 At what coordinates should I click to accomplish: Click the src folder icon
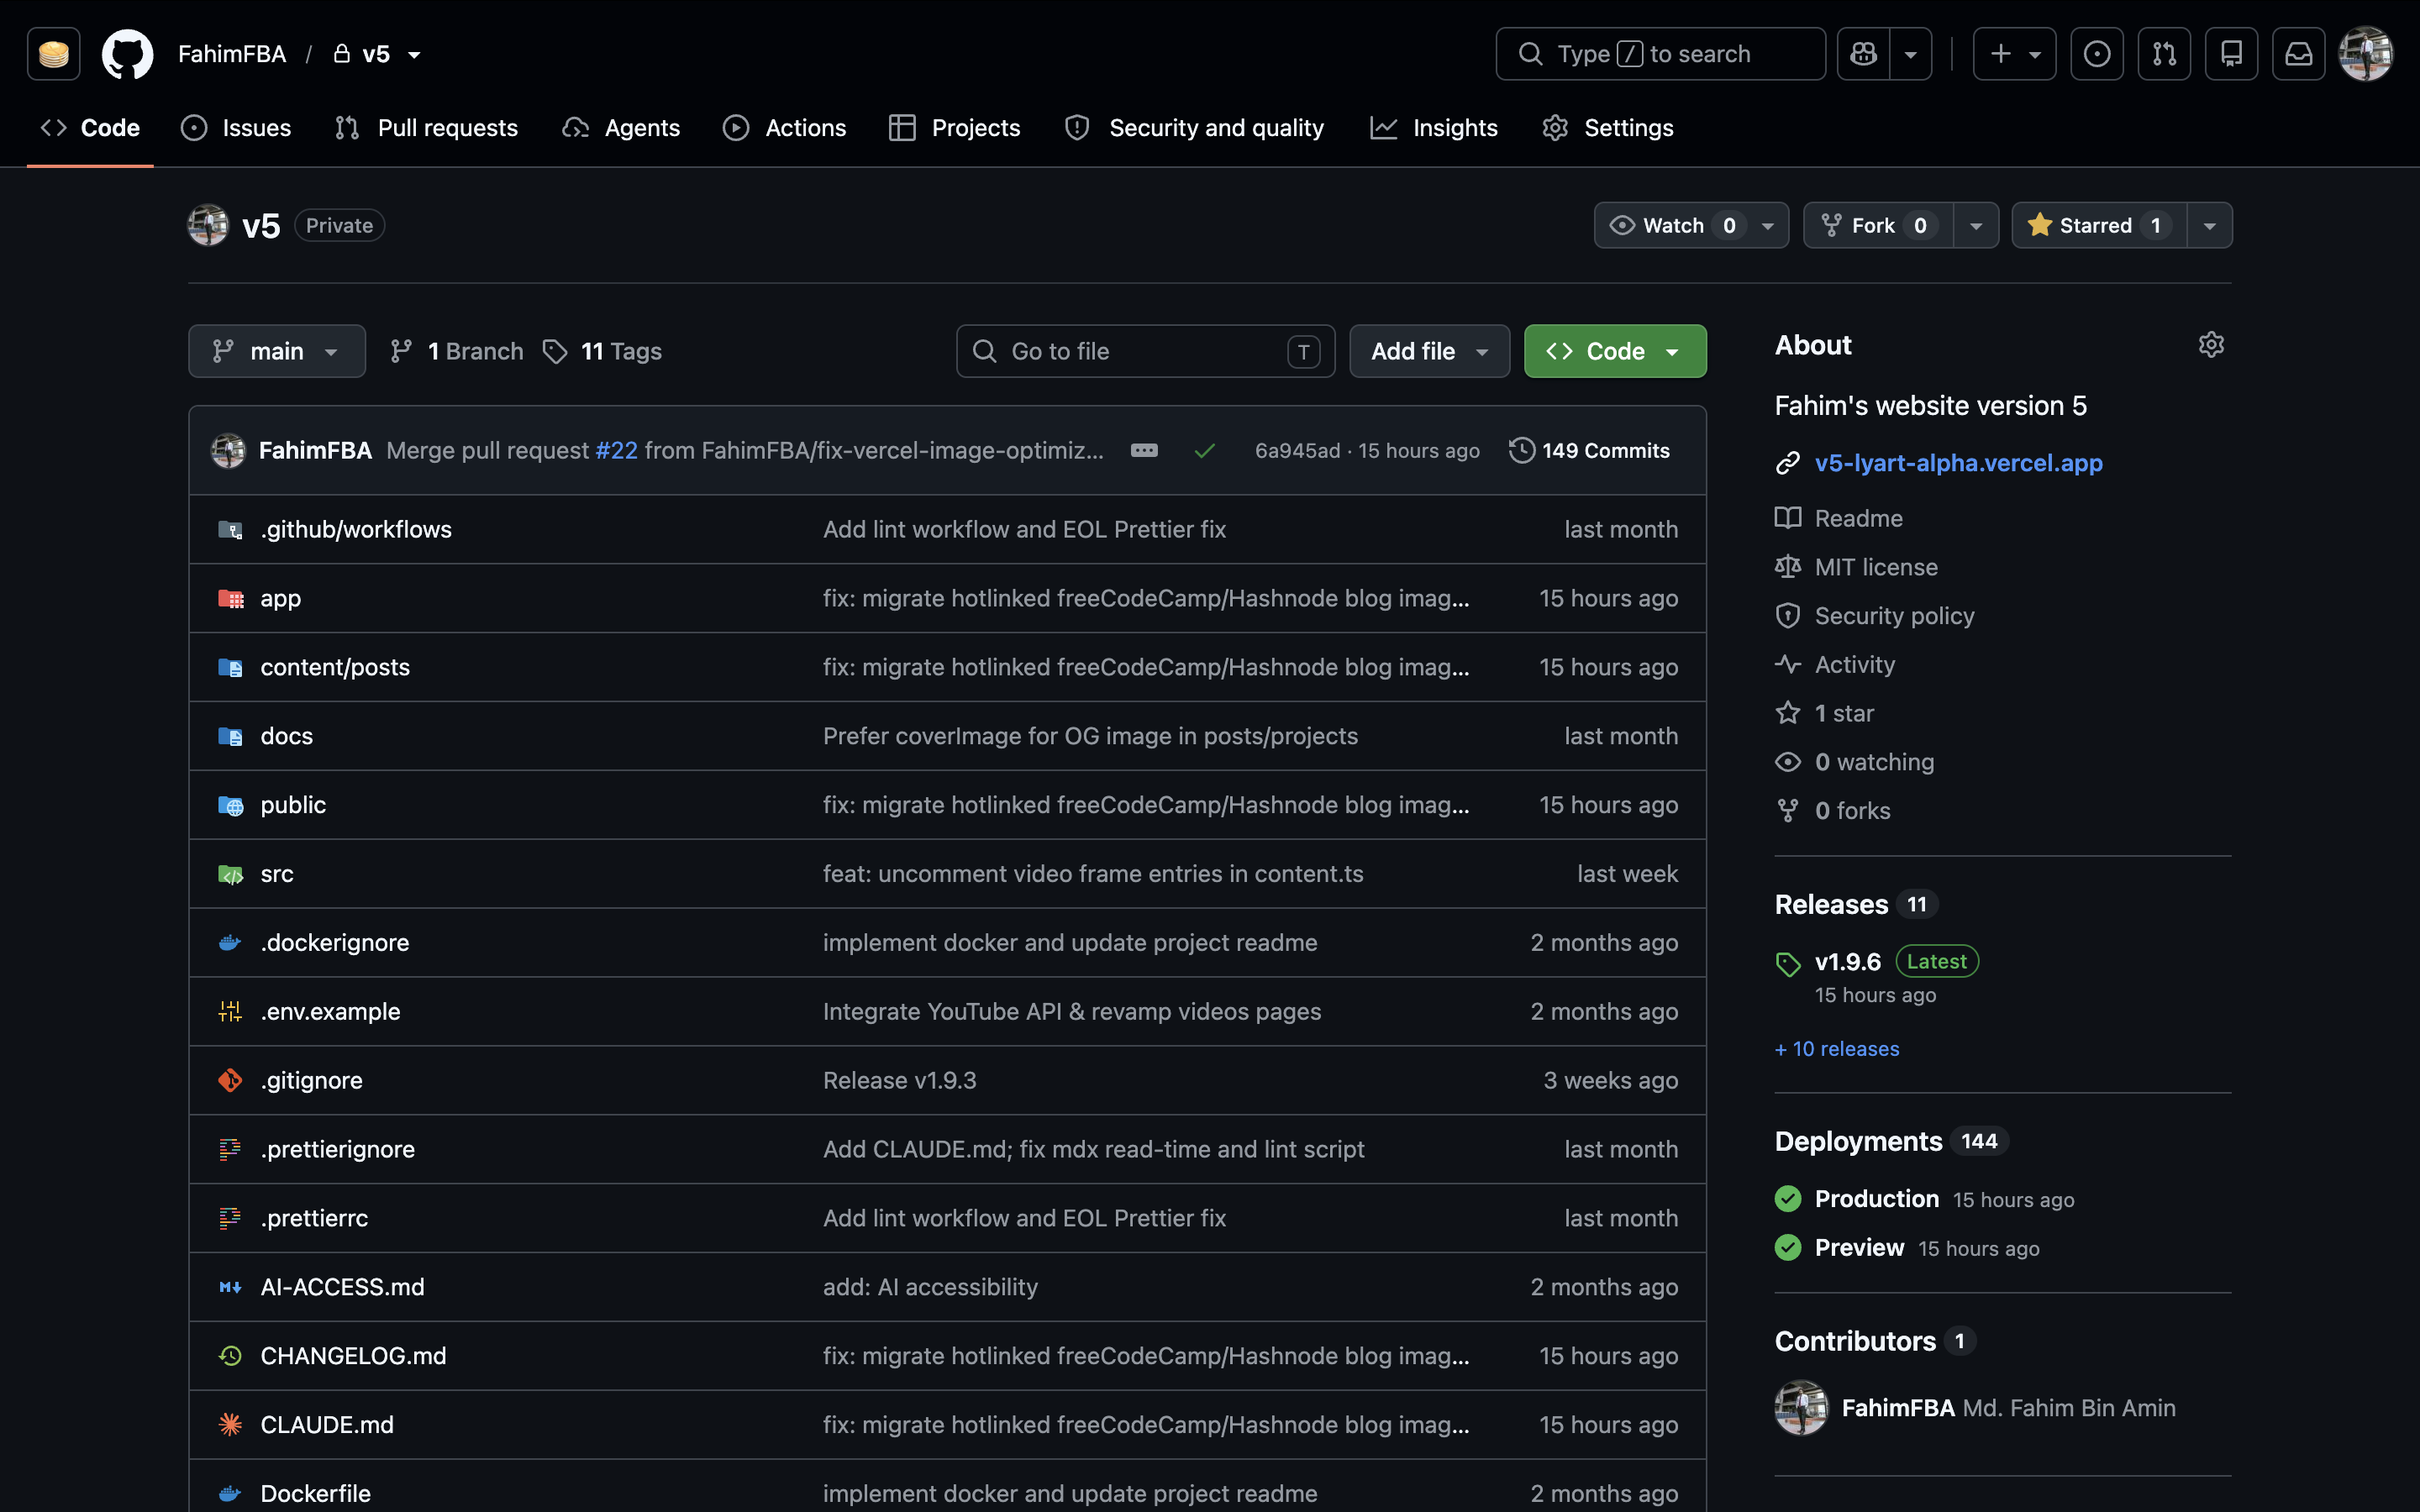tap(230, 875)
